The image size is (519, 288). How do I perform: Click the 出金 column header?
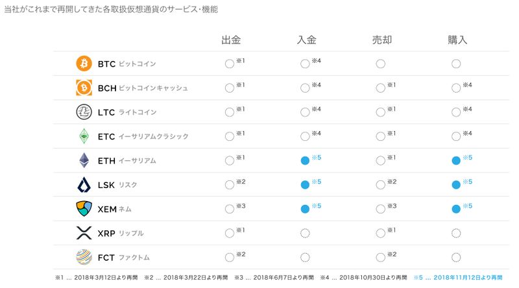pyautogui.click(x=231, y=40)
